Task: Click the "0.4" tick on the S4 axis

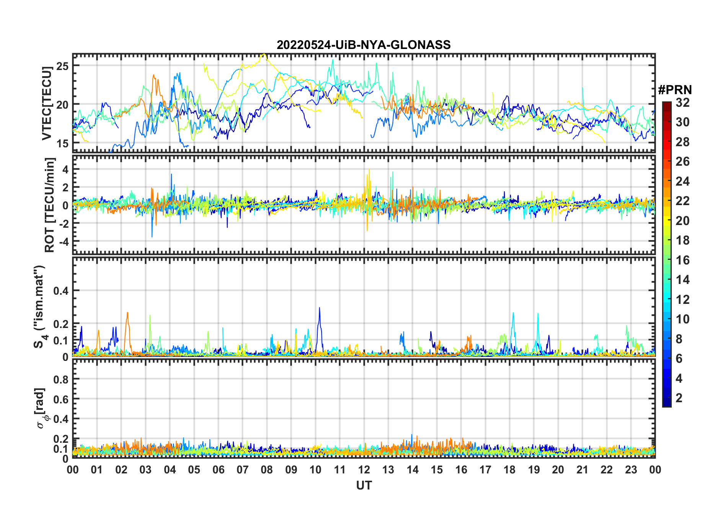Action: tap(61, 291)
